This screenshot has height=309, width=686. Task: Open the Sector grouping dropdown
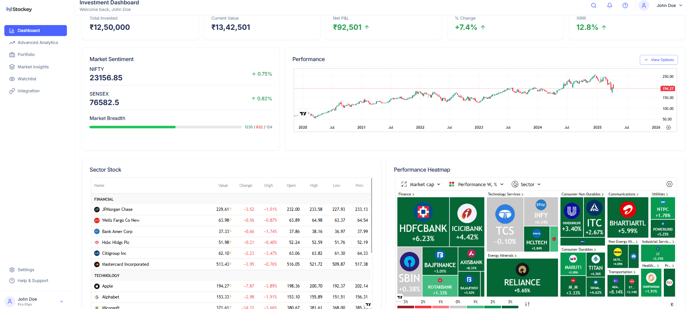click(x=526, y=184)
